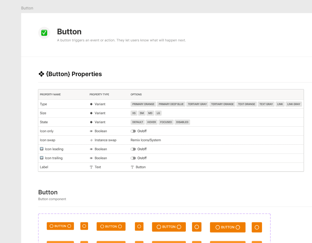This screenshot has height=243, width=312.
Task: Click the dashed purple component frame border
Action: [154, 213]
